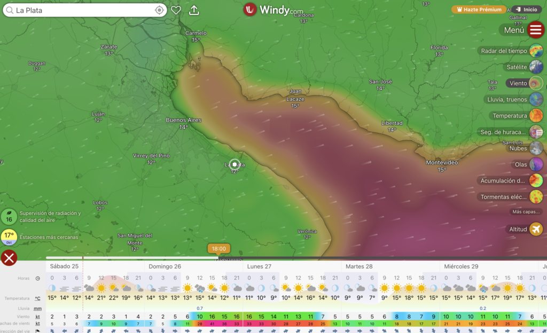The width and height of the screenshot is (547, 333).
Task: Toggle temperature unit °C
Action: 38,298
